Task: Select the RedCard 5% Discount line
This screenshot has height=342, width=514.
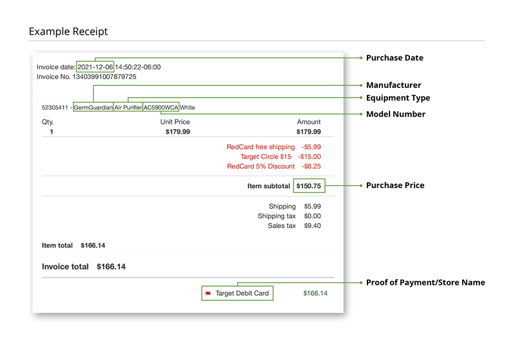Action: pyautogui.click(x=274, y=166)
